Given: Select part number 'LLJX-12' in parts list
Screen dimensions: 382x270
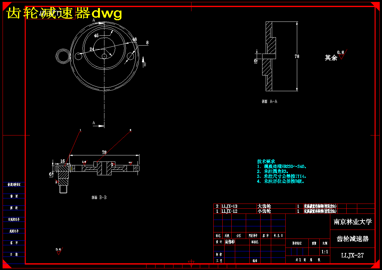Looking at the screenshot, I should point(229,211).
